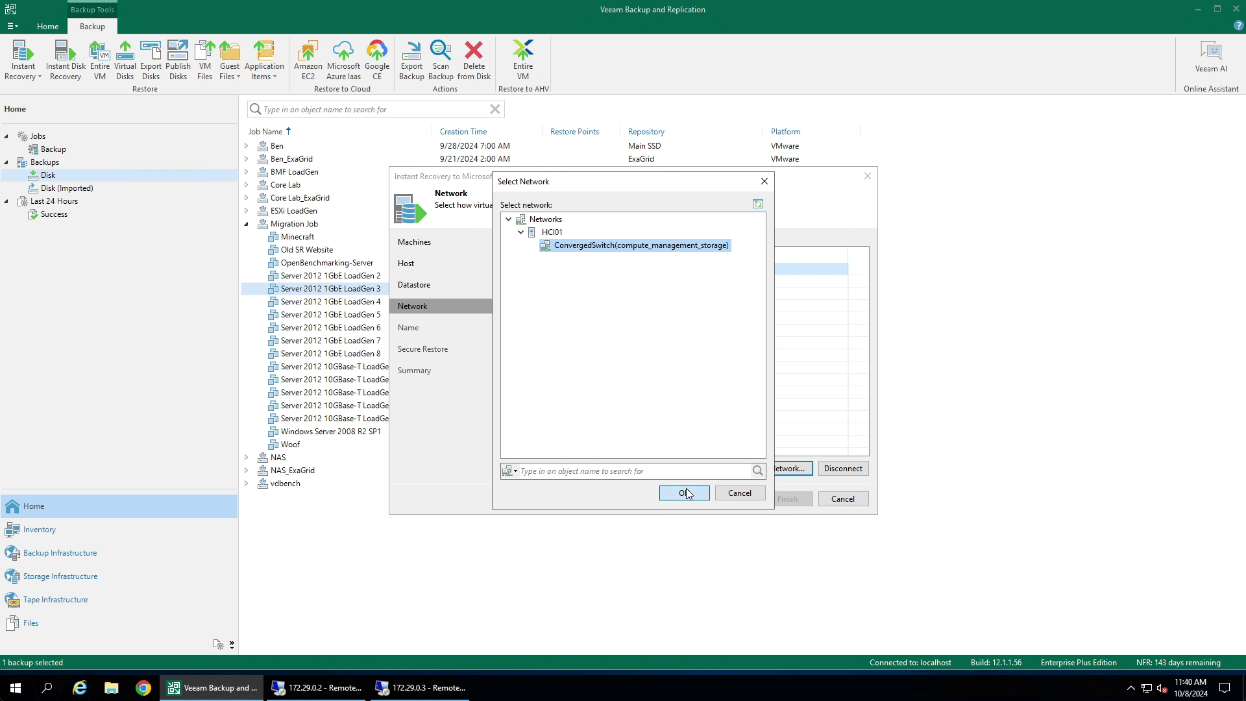1246x701 pixels.
Task: Confirm network with OK button
Action: coord(684,493)
